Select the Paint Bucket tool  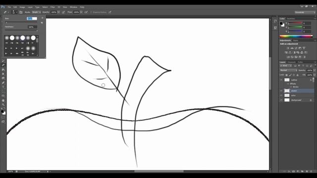3,69
